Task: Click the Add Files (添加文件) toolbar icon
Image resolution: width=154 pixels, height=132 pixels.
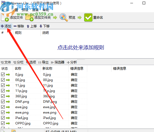Action: 5,17
